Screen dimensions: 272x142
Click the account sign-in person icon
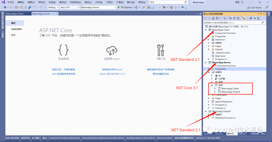pyautogui.click(x=242, y=2)
